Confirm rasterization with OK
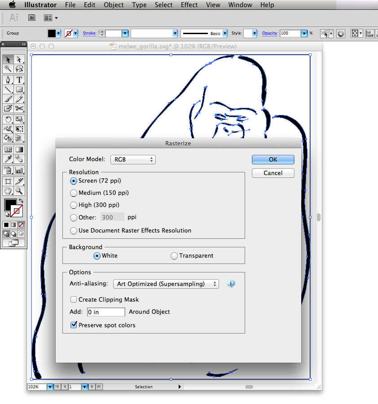The image size is (378, 404). (273, 159)
